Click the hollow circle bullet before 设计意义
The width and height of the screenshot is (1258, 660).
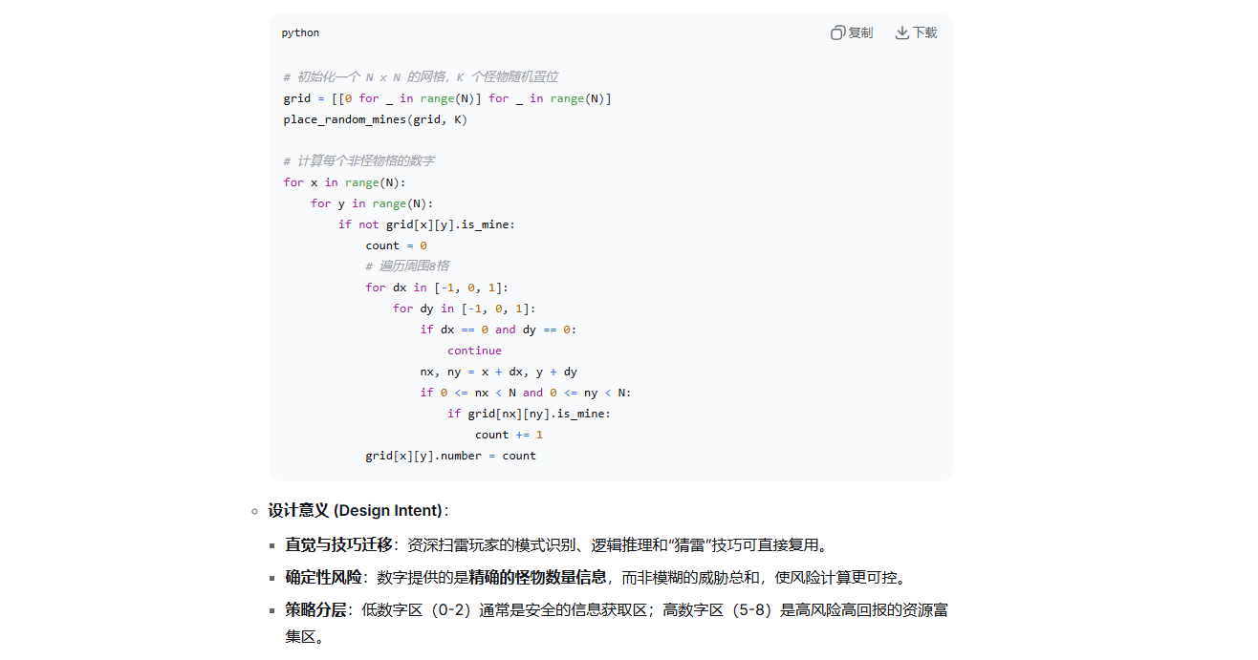tap(253, 511)
